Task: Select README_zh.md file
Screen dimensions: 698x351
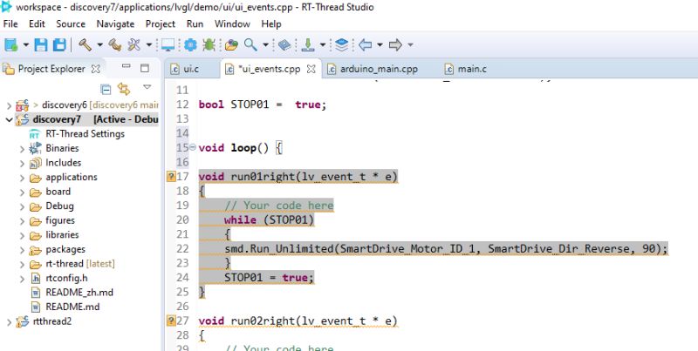Action: 79,293
